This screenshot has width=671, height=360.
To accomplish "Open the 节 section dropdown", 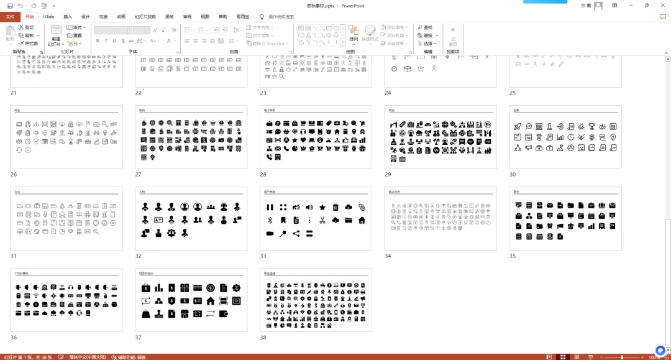I will click(x=75, y=44).
